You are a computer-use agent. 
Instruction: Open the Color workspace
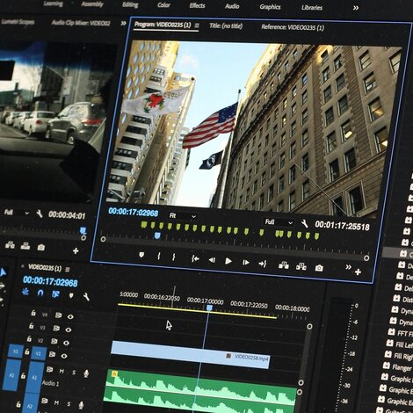pos(163,5)
